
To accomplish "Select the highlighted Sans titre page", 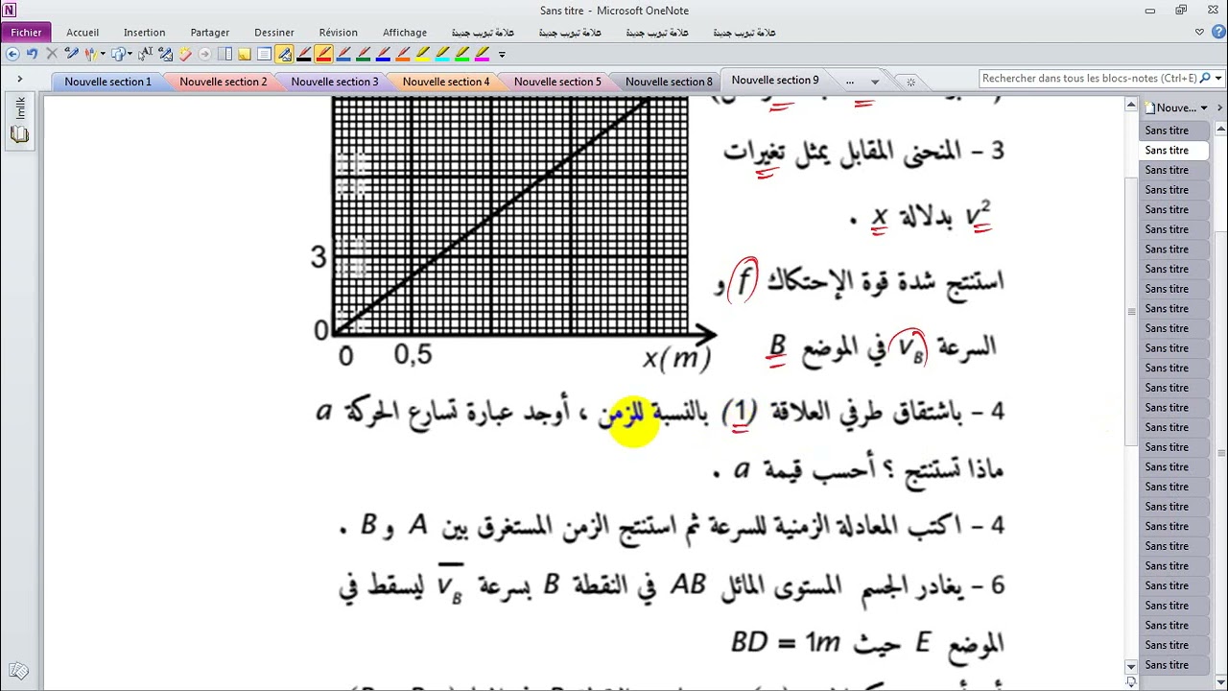I will [x=1174, y=150].
